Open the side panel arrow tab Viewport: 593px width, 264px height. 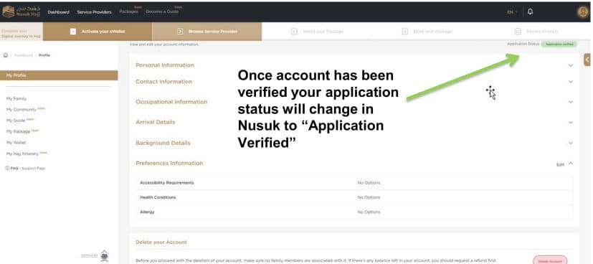587,60
